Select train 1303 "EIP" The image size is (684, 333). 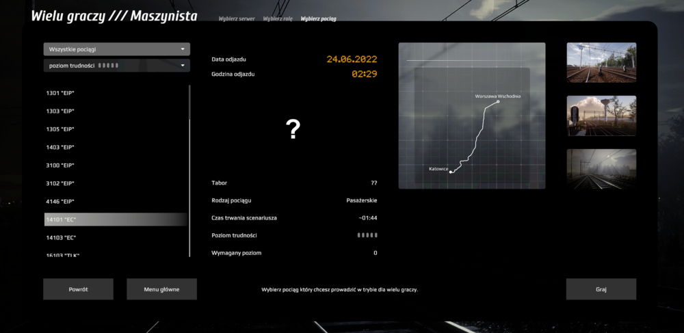point(60,111)
